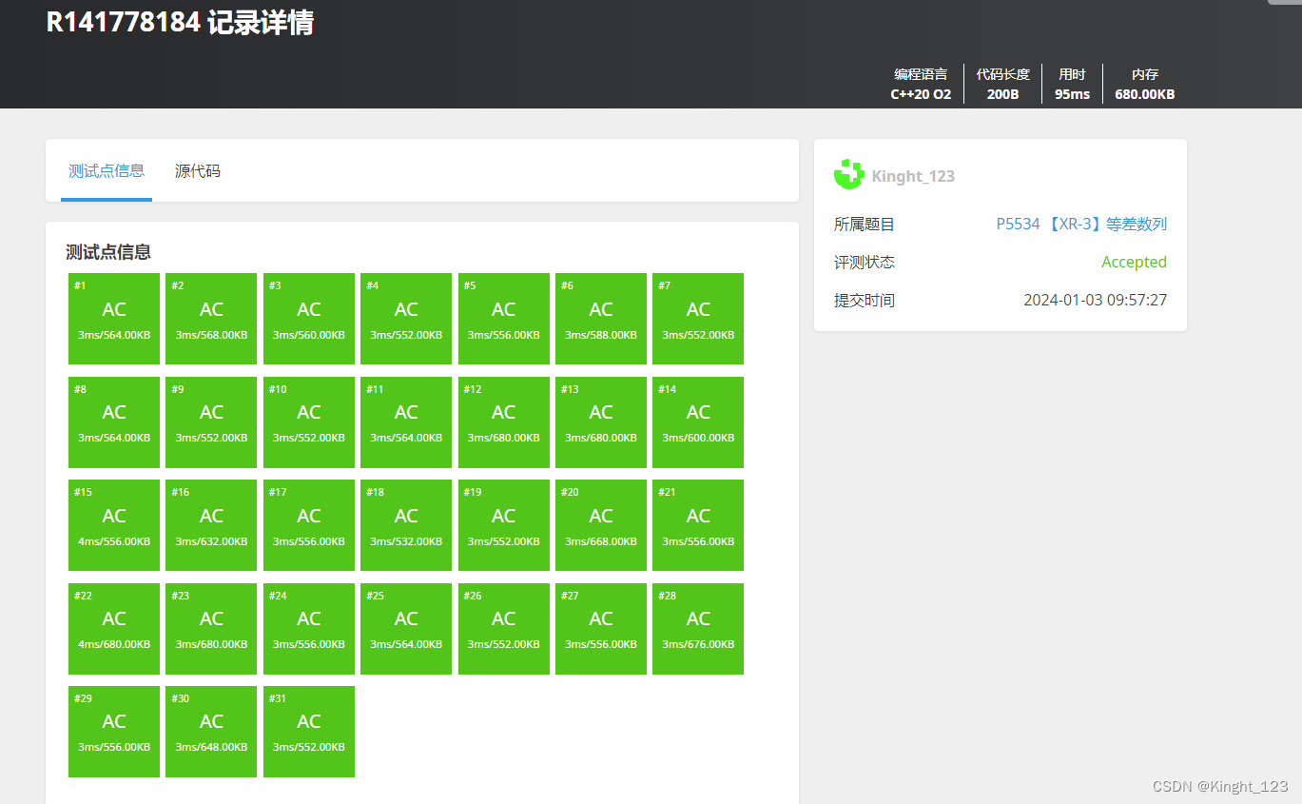The height and width of the screenshot is (804, 1302).
Task: Open test case #18 AC tile
Action: (406, 525)
